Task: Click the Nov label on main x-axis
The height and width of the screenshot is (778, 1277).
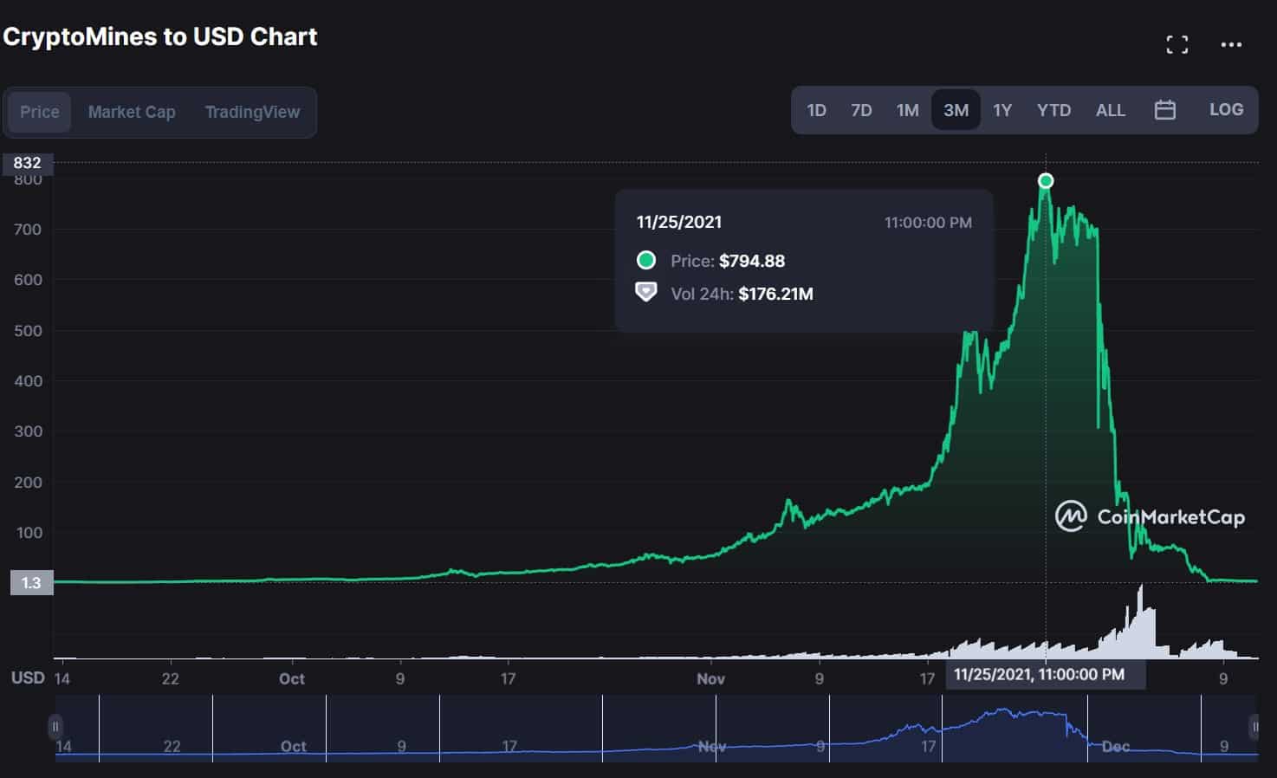Action: [x=710, y=678]
